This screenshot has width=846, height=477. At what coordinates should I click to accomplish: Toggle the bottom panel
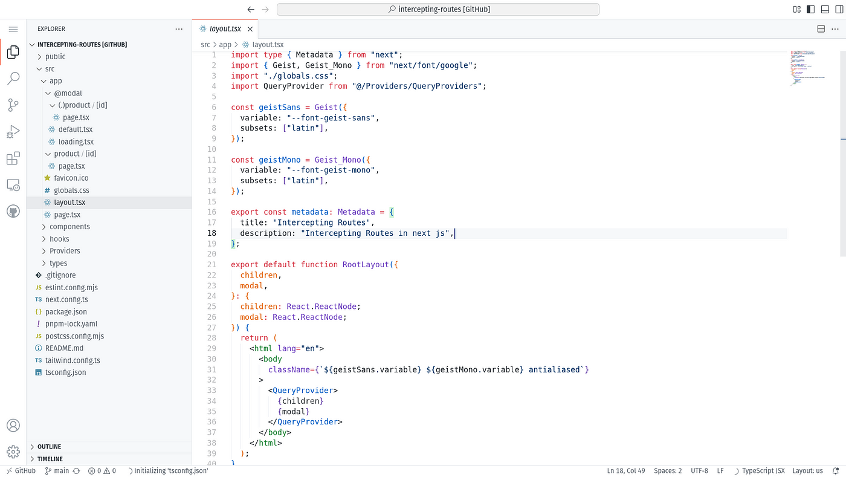point(824,9)
